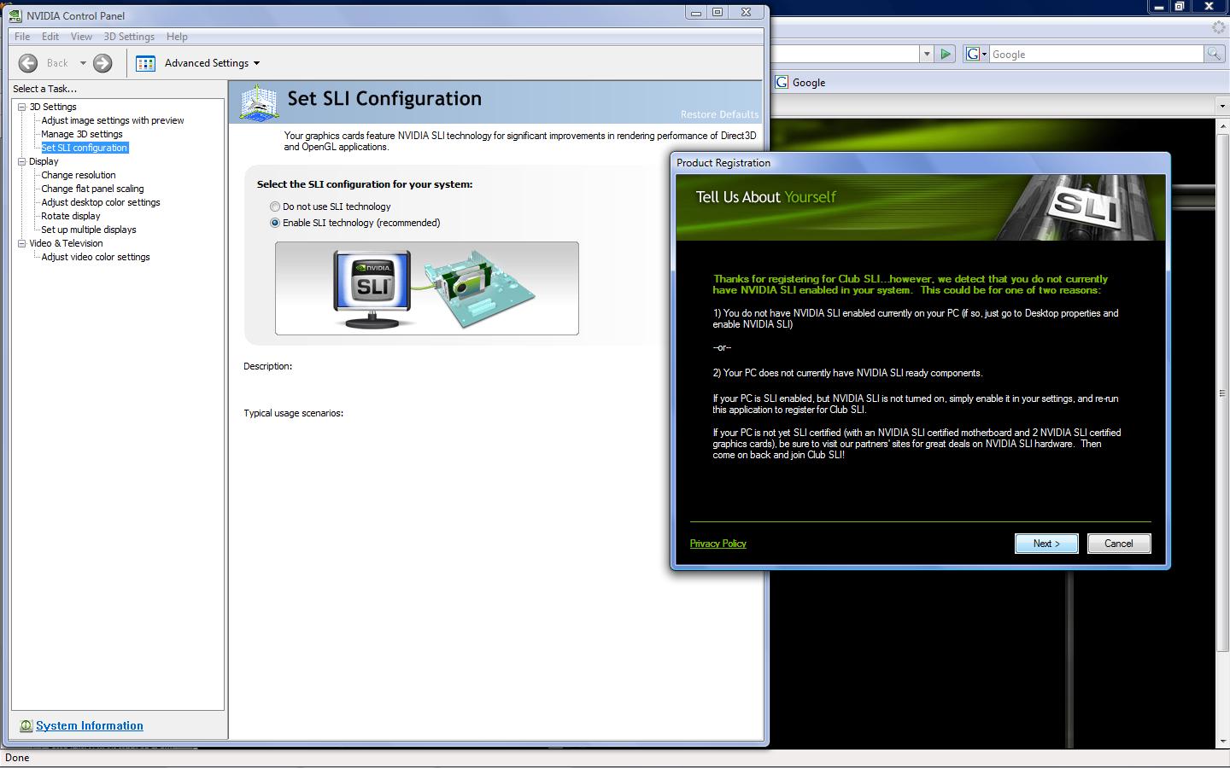Click Cancel in Product Registration dialog
Image resolution: width=1230 pixels, height=768 pixels.
tap(1119, 544)
